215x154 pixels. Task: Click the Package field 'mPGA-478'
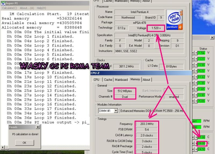pos(139,23)
